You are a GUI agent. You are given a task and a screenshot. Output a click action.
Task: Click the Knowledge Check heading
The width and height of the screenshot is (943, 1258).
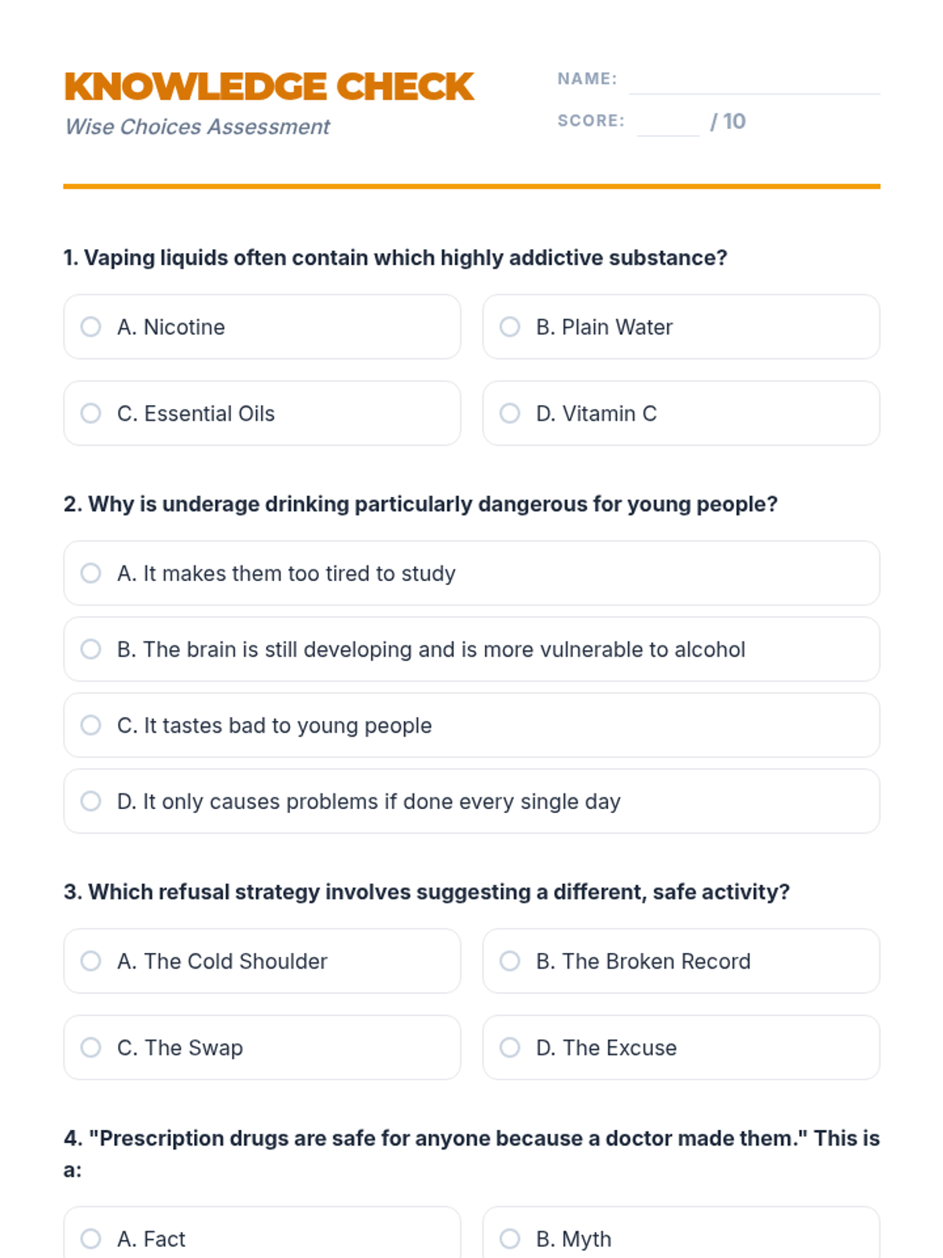[x=270, y=86]
